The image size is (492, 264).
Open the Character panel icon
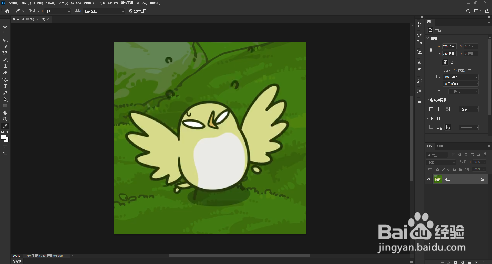(x=419, y=63)
